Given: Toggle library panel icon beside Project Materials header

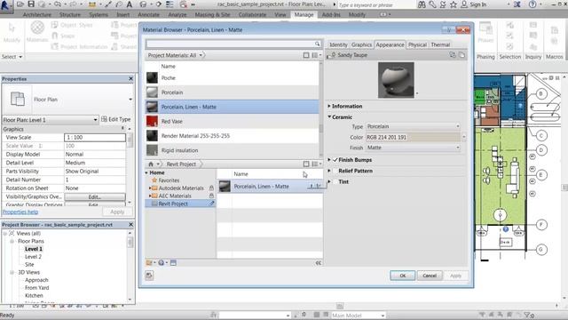Looking at the screenshot, I should (x=306, y=55).
